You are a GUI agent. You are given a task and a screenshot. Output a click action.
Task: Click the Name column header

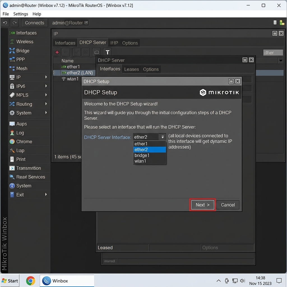pos(78,61)
